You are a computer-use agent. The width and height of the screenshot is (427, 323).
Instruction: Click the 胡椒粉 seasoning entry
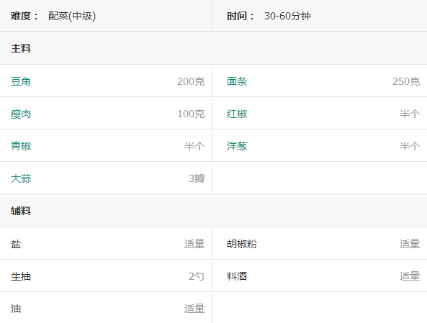(242, 244)
